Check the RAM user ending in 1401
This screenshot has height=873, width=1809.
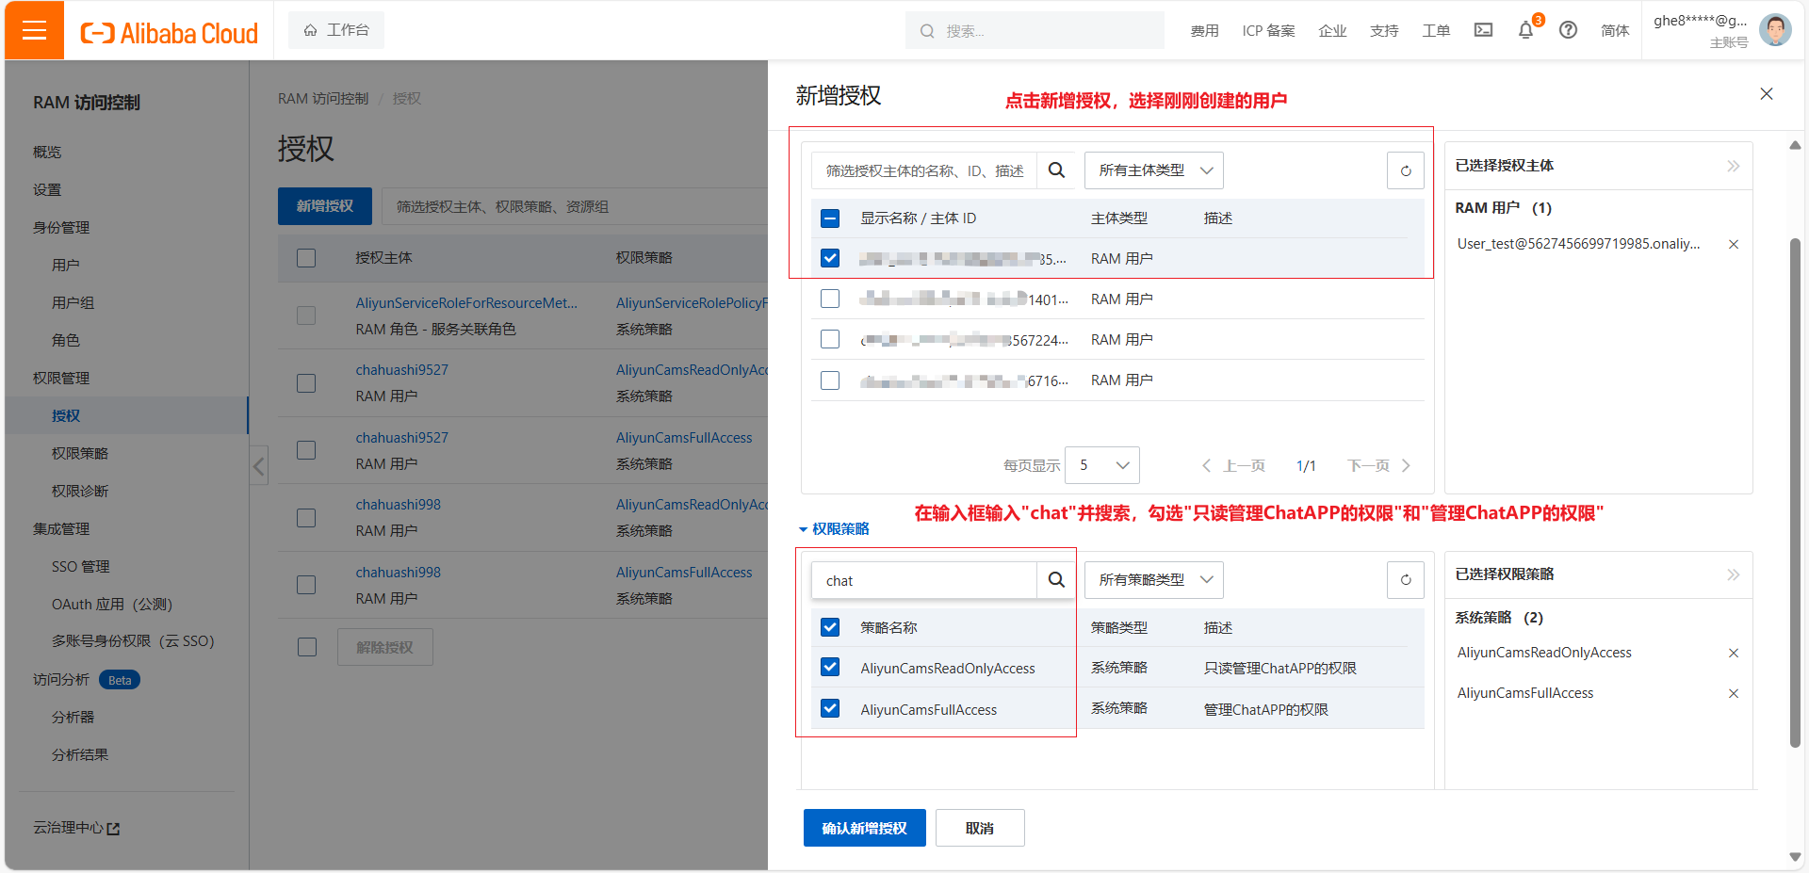coord(830,299)
